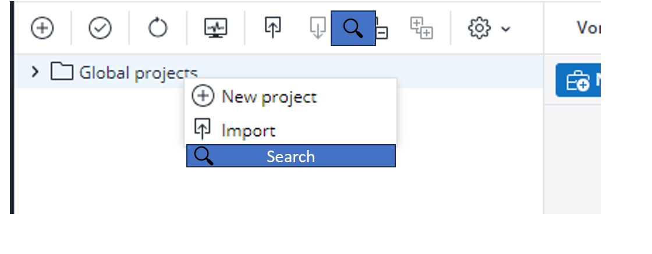Viewport: 652px width, 254px height.
Task: Click the add (plus circle) toolbar icon
Action: click(x=42, y=28)
